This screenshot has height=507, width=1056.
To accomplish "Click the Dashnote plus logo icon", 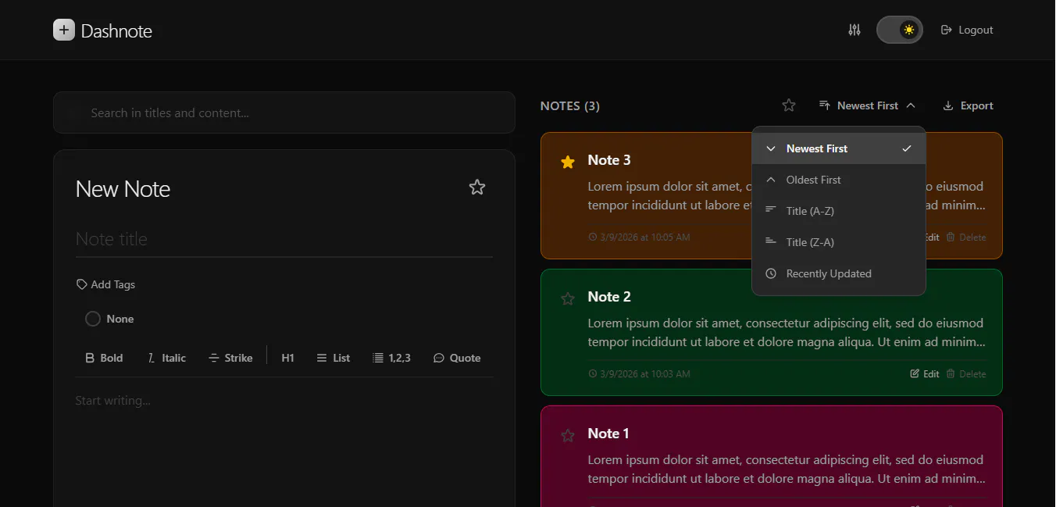I will tap(64, 30).
